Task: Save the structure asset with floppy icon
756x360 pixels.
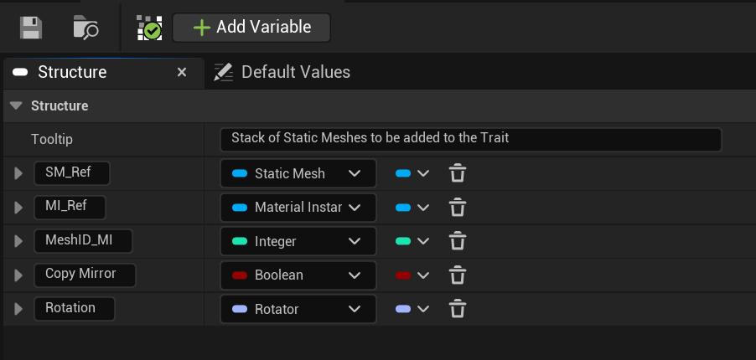Action: click(31, 28)
